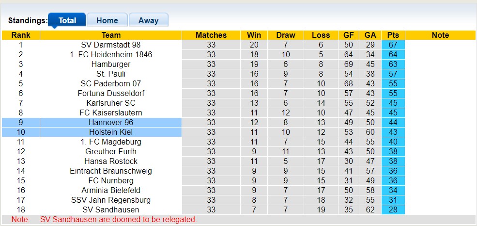Click SV Darmstadt 98's 67 points cell
The height and width of the screenshot is (226, 477).
coord(393,45)
